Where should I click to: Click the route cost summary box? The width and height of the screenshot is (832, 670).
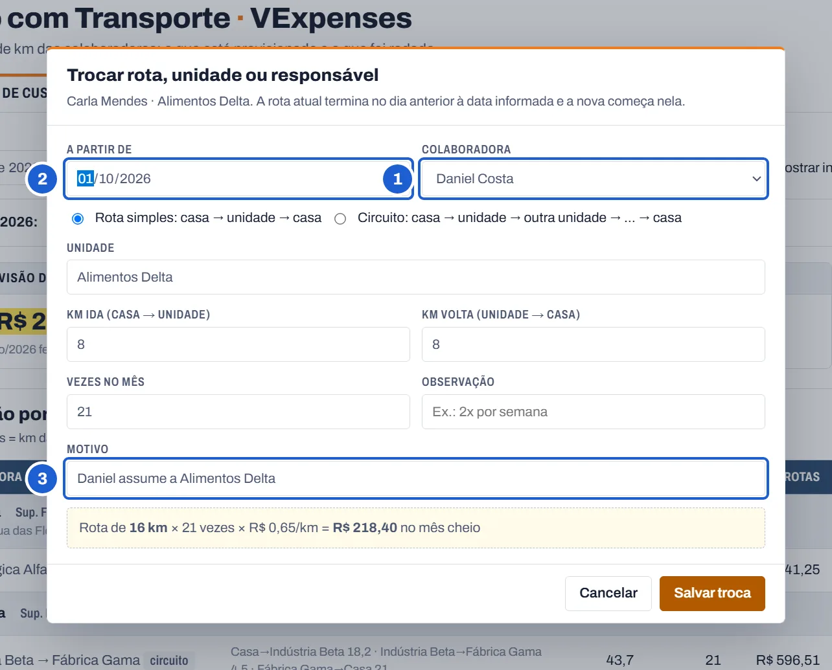(x=416, y=528)
